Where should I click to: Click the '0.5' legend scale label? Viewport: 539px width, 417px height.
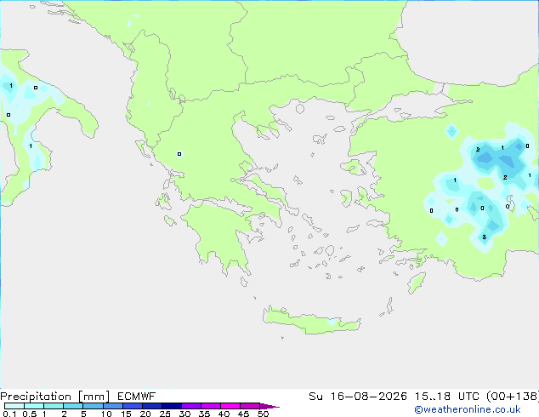tap(30, 414)
